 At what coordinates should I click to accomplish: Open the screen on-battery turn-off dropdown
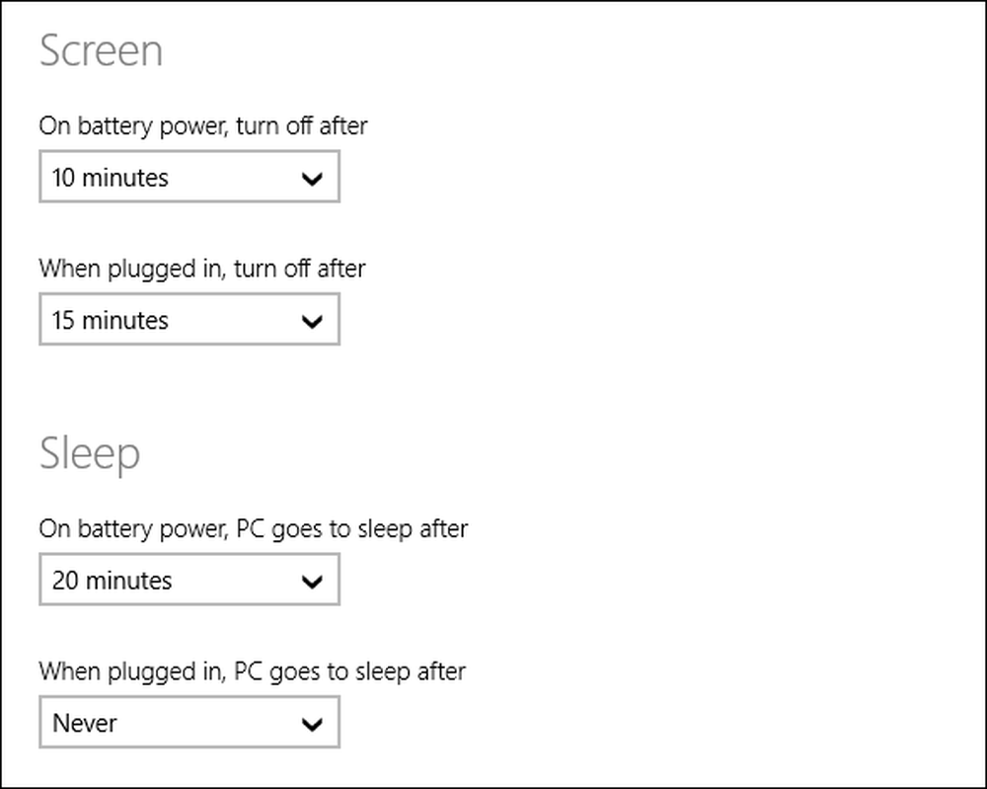[190, 177]
